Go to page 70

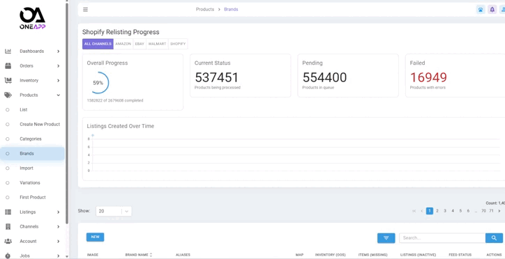coord(484,211)
